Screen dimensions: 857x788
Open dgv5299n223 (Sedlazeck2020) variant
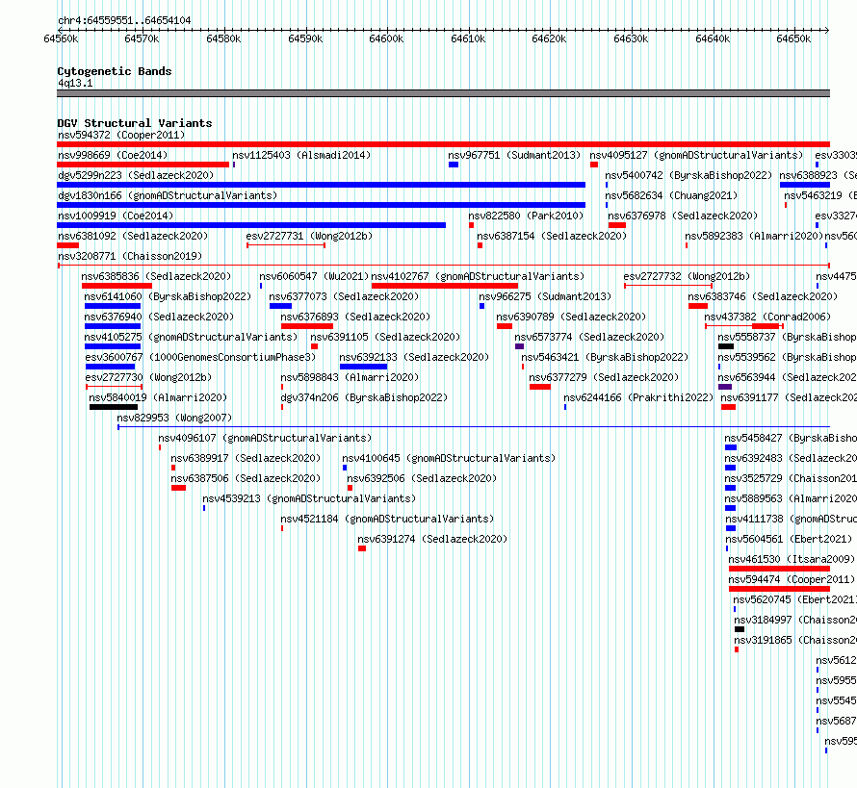point(136,175)
